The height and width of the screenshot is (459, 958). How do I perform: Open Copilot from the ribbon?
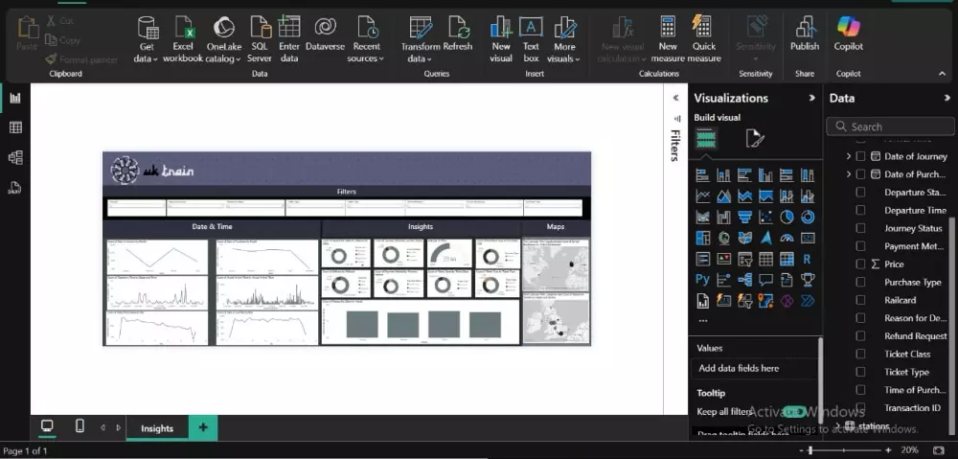(x=849, y=34)
